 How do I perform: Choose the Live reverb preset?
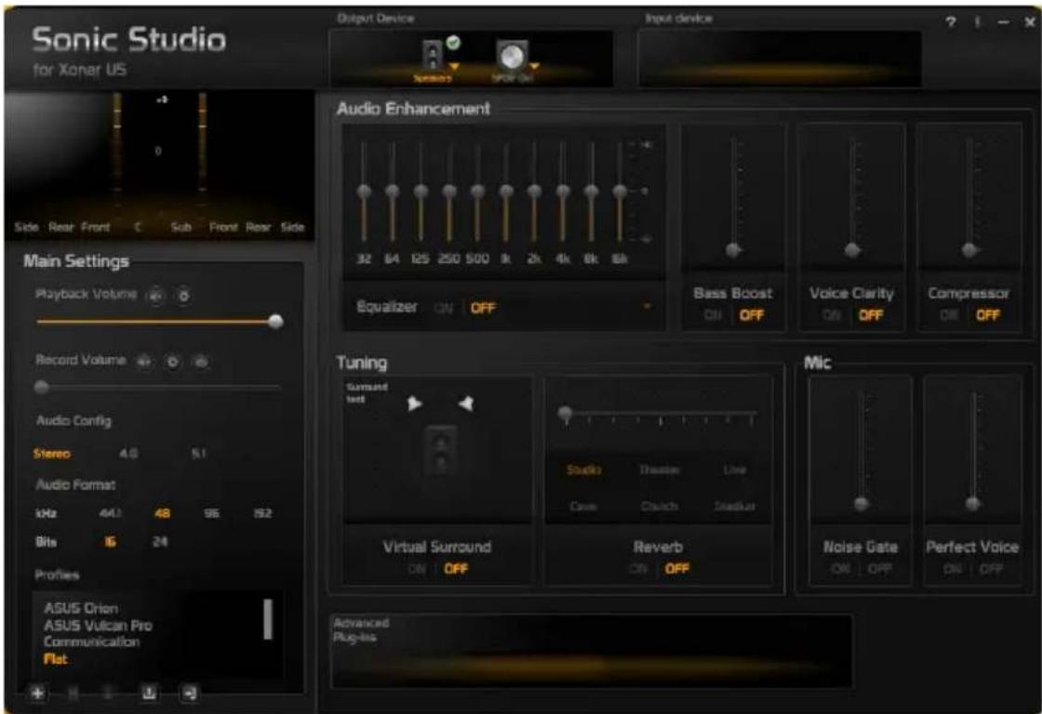[x=734, y=470]
